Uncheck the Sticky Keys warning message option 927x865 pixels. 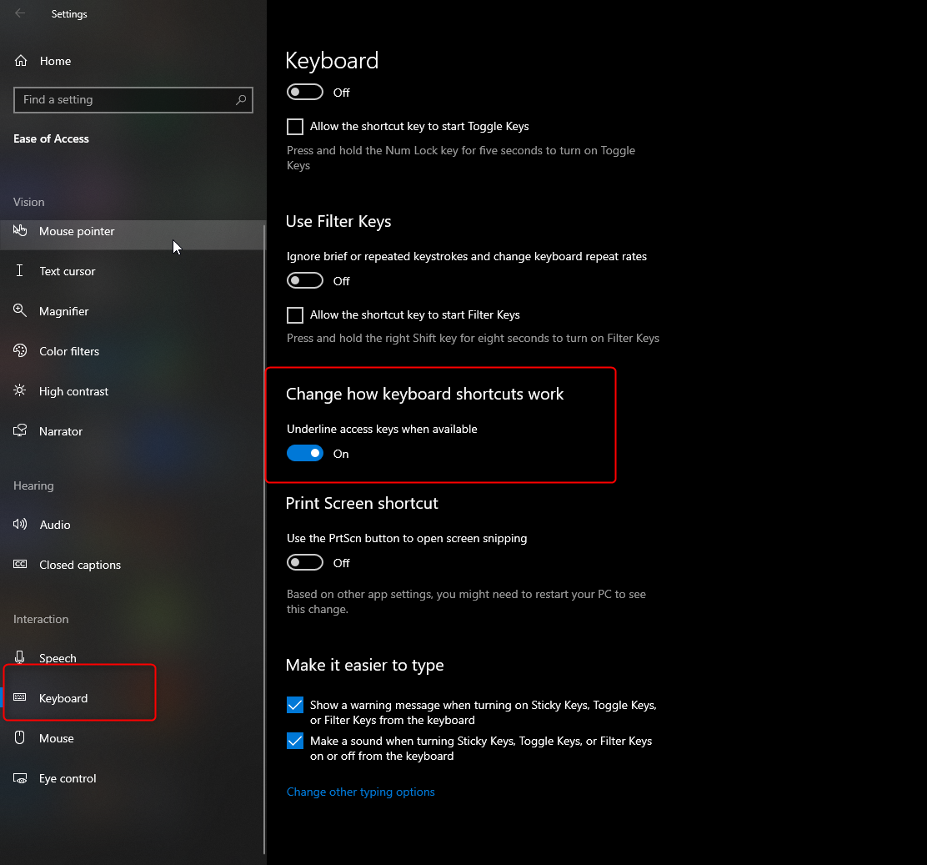point(295,705)
